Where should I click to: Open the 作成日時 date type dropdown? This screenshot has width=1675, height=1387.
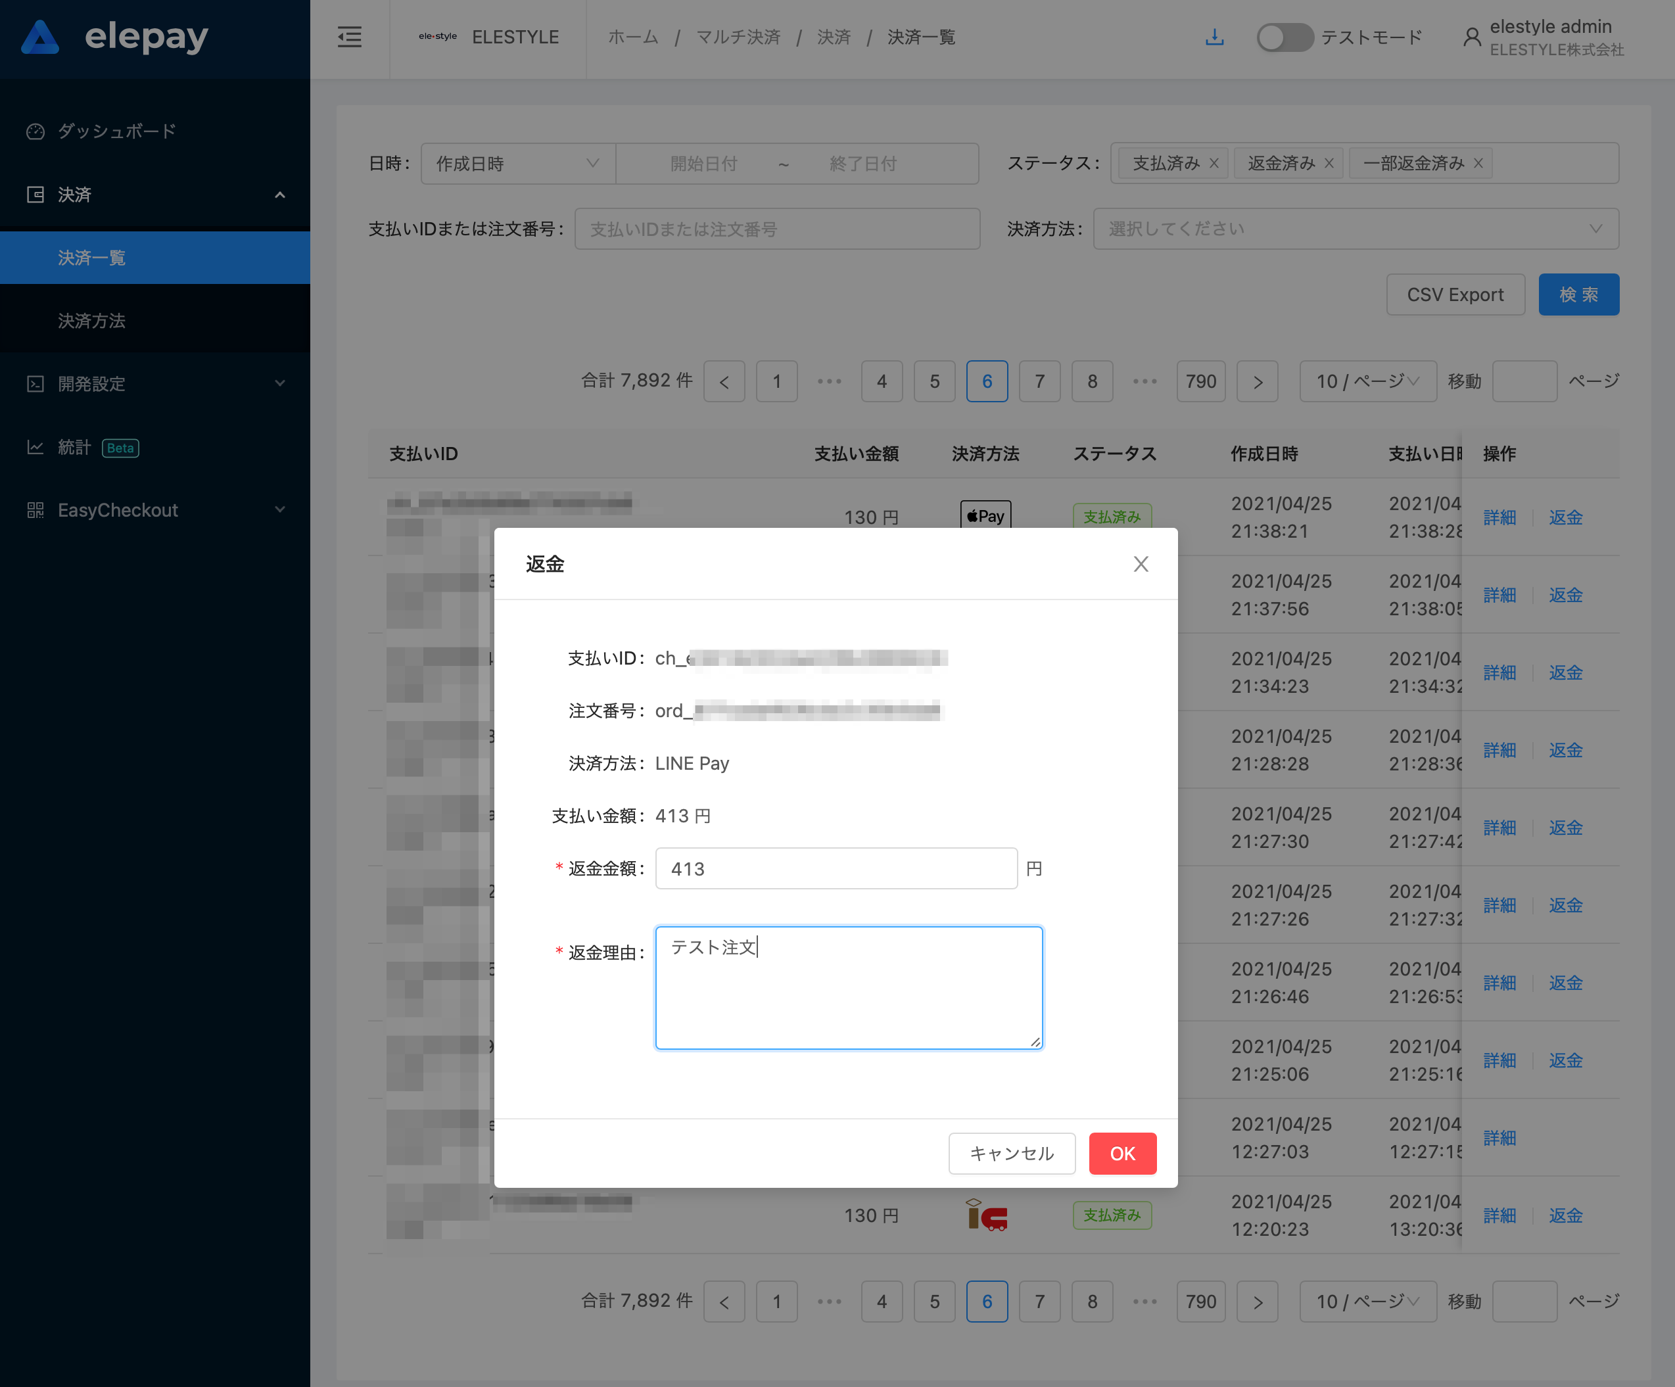(x=517, y=164)
